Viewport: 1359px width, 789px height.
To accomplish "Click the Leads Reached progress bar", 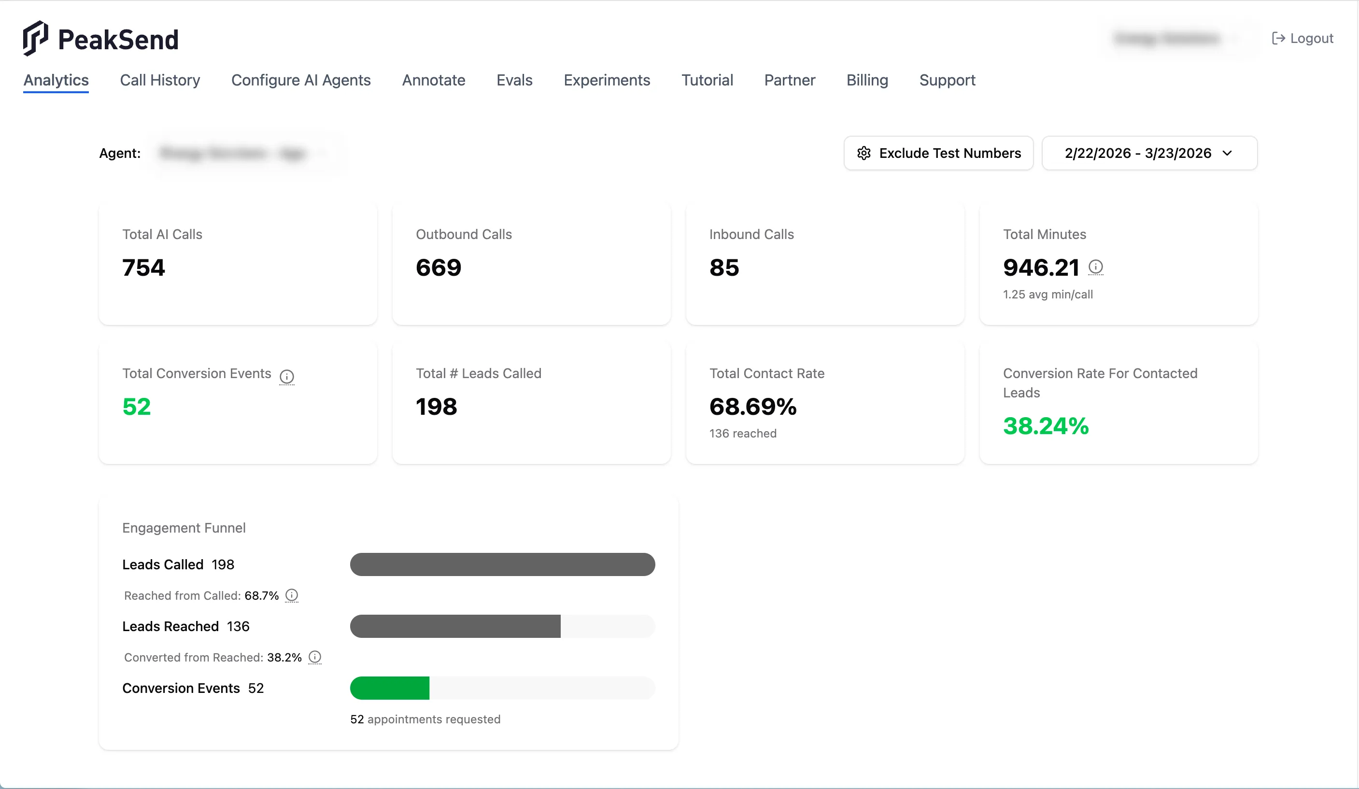I will click(501, 626).
